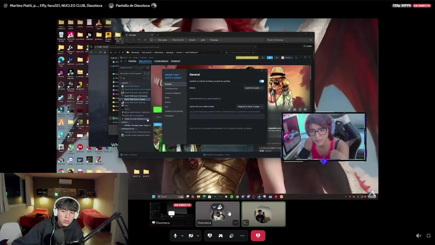The height and width of the screenshot is (245, 435).
Task: Open 'Resultados de la búsqueda' dropdown in Steam
Action: 131,73
